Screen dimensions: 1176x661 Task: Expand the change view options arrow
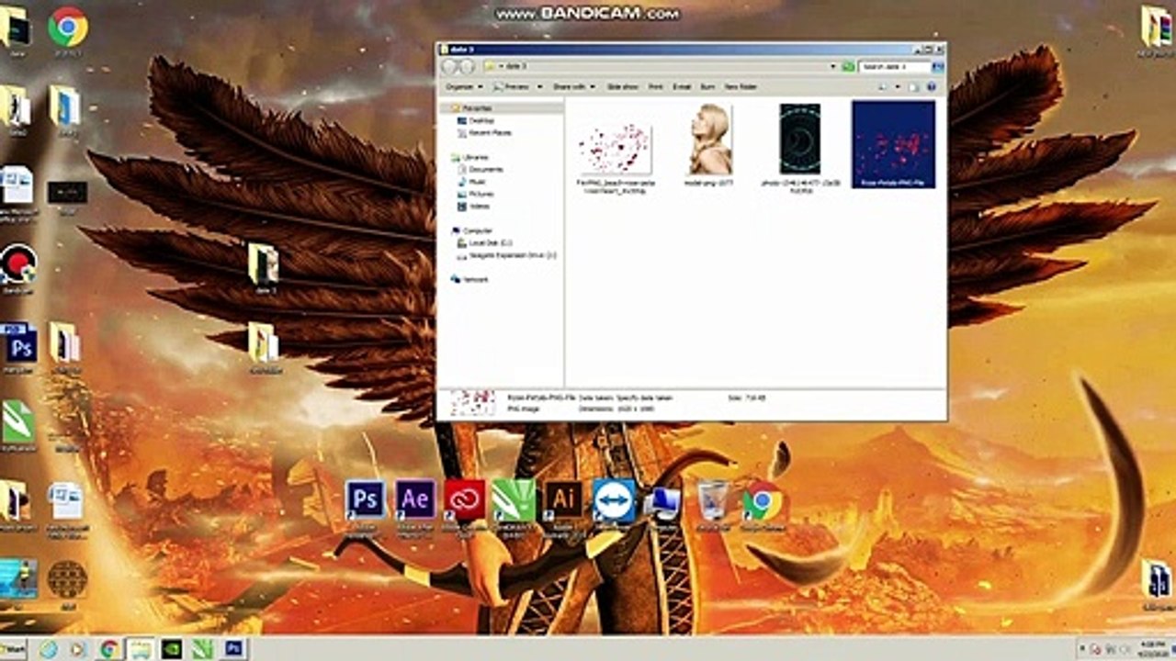(897, 86)
